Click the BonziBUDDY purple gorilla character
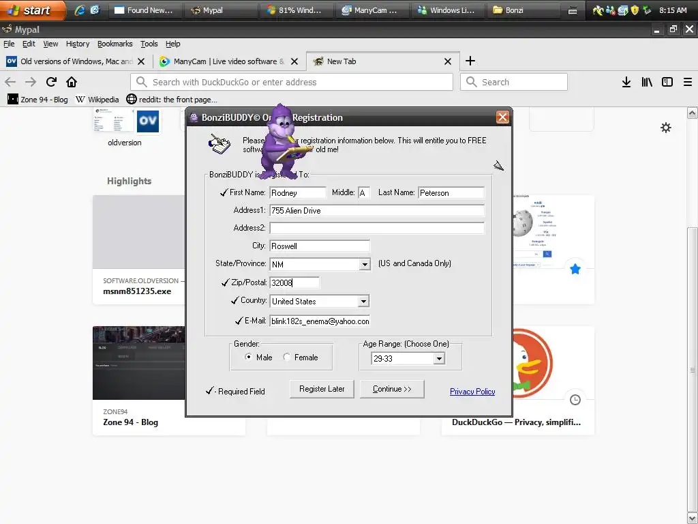698x524 pixels. (x=282, y=142)
